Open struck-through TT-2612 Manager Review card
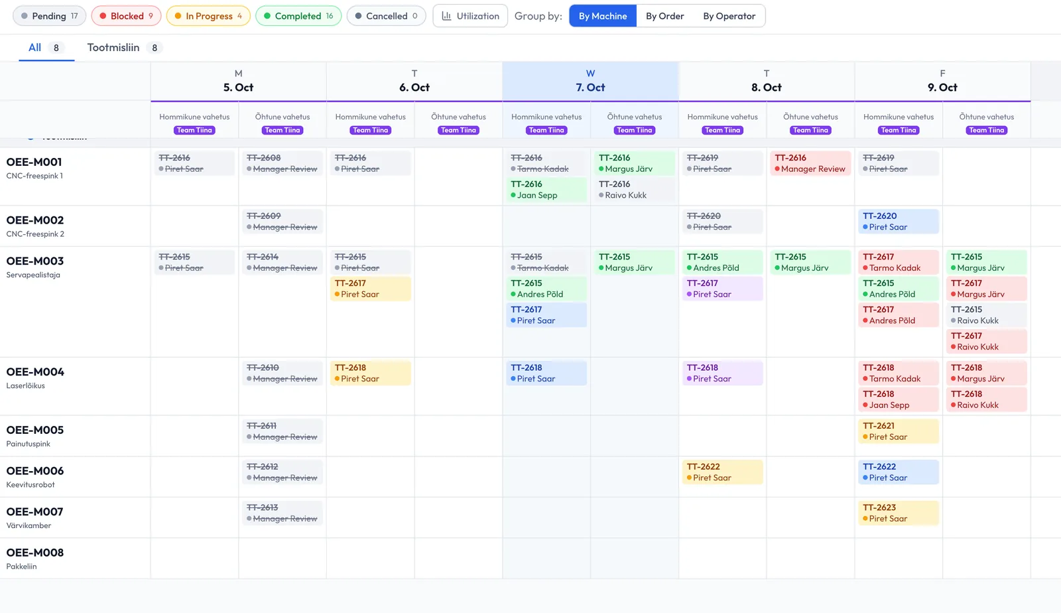Screen dimensions: 1061x613 [x=282, y=472]
